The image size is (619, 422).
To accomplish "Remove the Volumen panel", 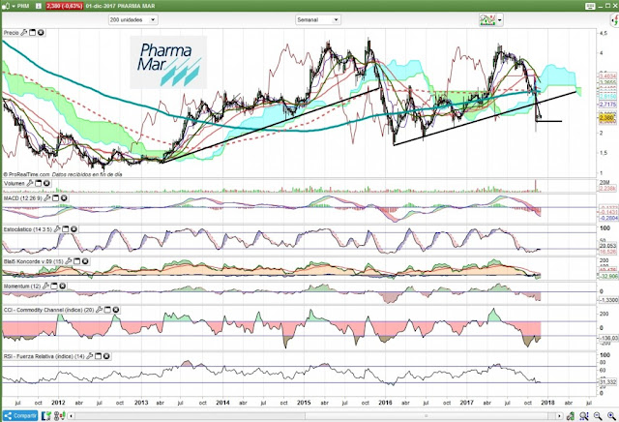I will [x=46, y=183].
